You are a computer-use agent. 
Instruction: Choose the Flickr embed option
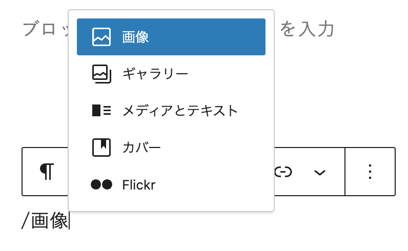139,185
